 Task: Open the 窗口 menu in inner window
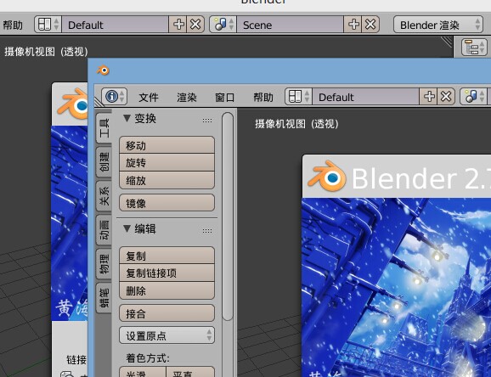225,98
